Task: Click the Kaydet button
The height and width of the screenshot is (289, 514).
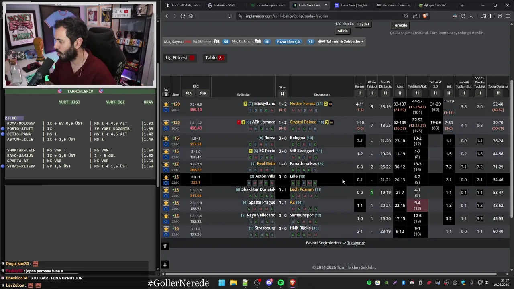Action: (x=363, y=24)
